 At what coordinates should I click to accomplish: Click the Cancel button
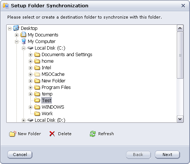click(20, 155)
